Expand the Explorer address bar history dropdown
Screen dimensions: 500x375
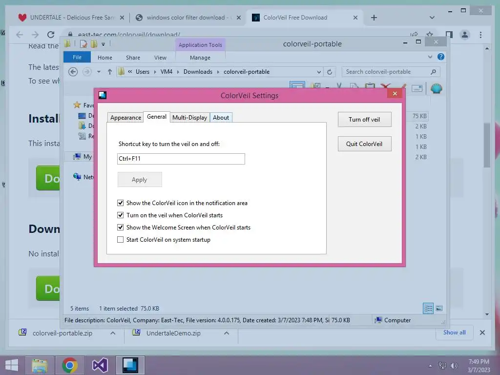point(319,72)
